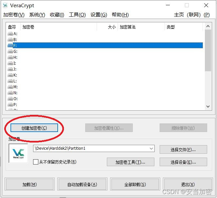Click 创建加密卷(C) button
The width and height of the screenshot is (217, 198).
(x=34, y=128)
